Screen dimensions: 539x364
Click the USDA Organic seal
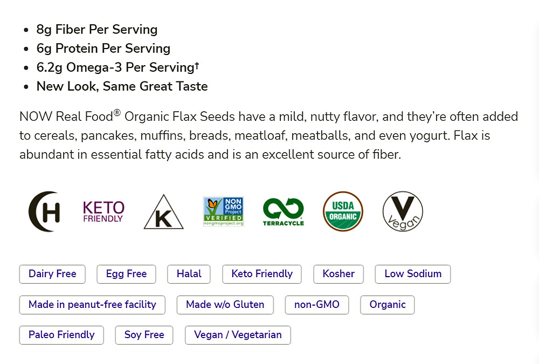click(x=343, y=211)
